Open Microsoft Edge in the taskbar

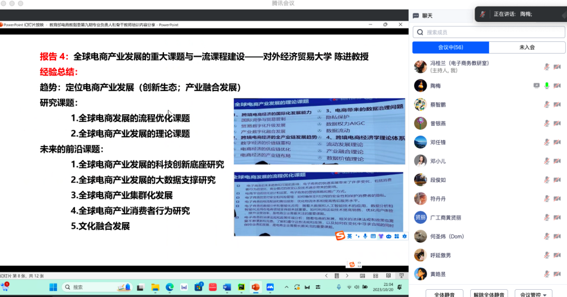point(170,287)
